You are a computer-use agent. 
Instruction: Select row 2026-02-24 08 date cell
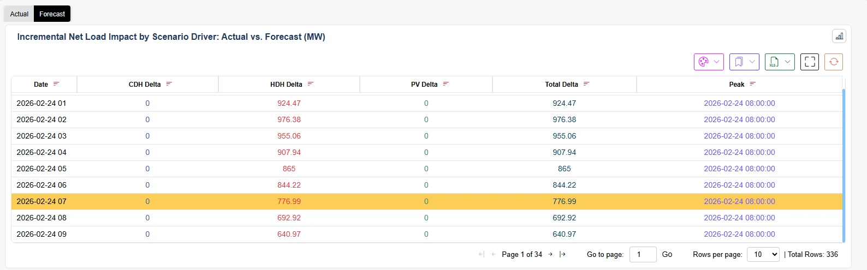[x=41, y=218]
